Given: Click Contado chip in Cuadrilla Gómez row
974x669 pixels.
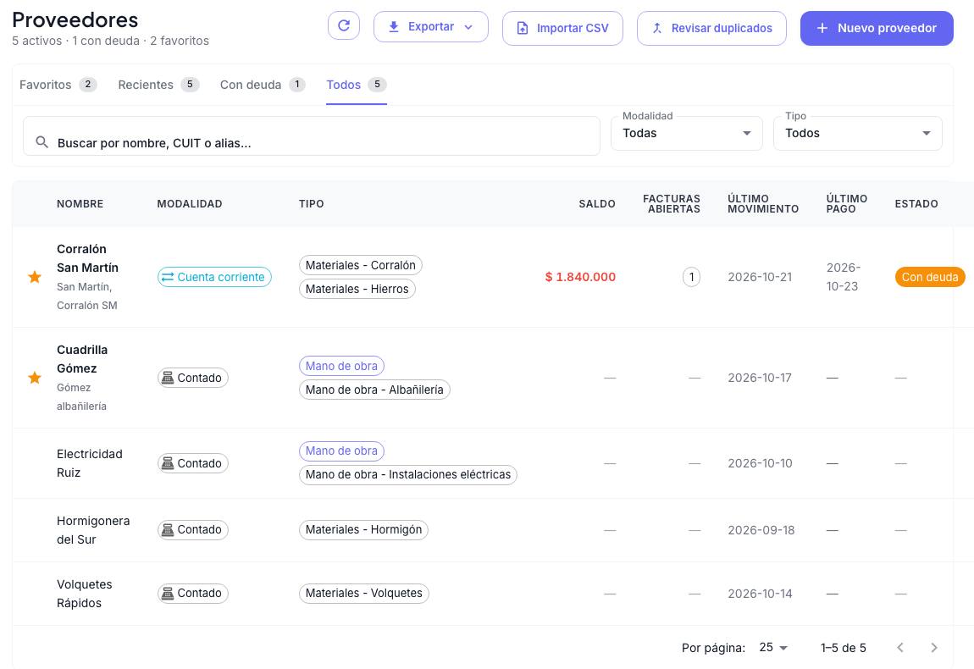Looking at the screenshot, I should 192,378.
